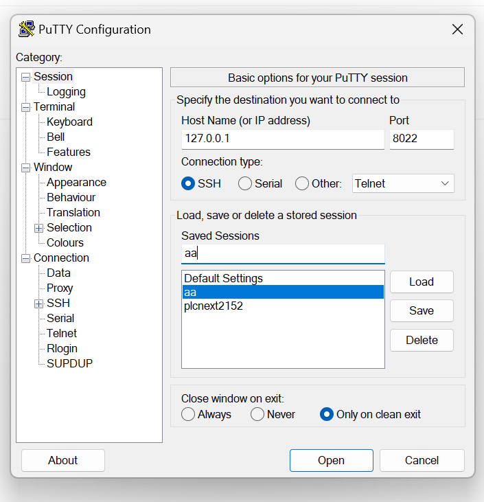This screenshot has height=502, width=484.
Task: Select Serial connection type radio button
Action: [x=245, y=183]
